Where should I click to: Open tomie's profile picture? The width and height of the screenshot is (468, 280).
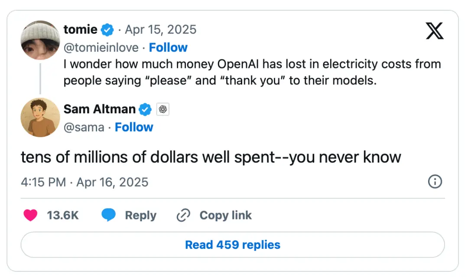pos(40,39)
